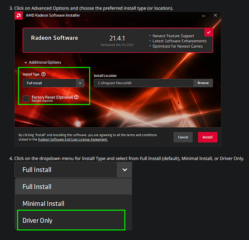Open the Install Type dropdown in installer

(x=53, y=83)
